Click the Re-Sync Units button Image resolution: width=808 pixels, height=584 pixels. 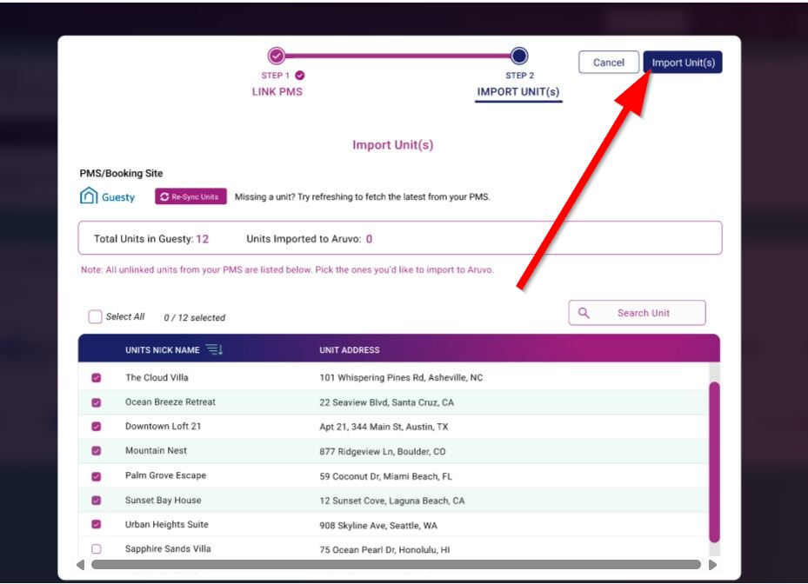[190, 196]
